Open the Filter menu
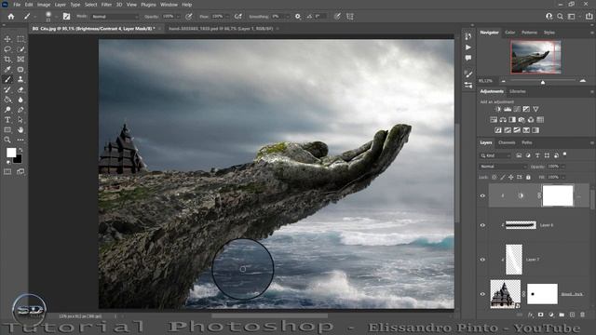Screen dimensions: 596x335 click(x=106, y=5)
